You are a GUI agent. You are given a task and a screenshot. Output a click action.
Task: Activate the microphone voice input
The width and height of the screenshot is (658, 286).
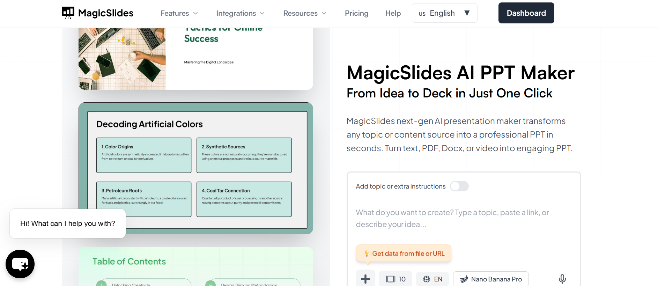pyautogui.click(x=562, y=279)
